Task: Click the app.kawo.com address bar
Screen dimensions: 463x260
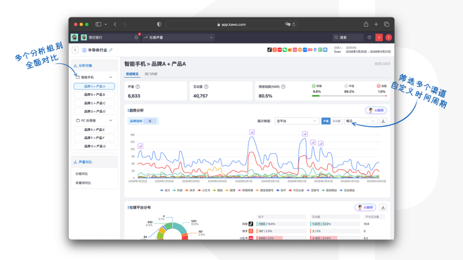Action: [x=231, y=24]
